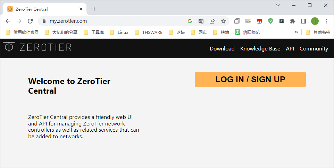Click the share page icon
The width and height of the screenshot is (334, 168).
[x=212, y=21]
